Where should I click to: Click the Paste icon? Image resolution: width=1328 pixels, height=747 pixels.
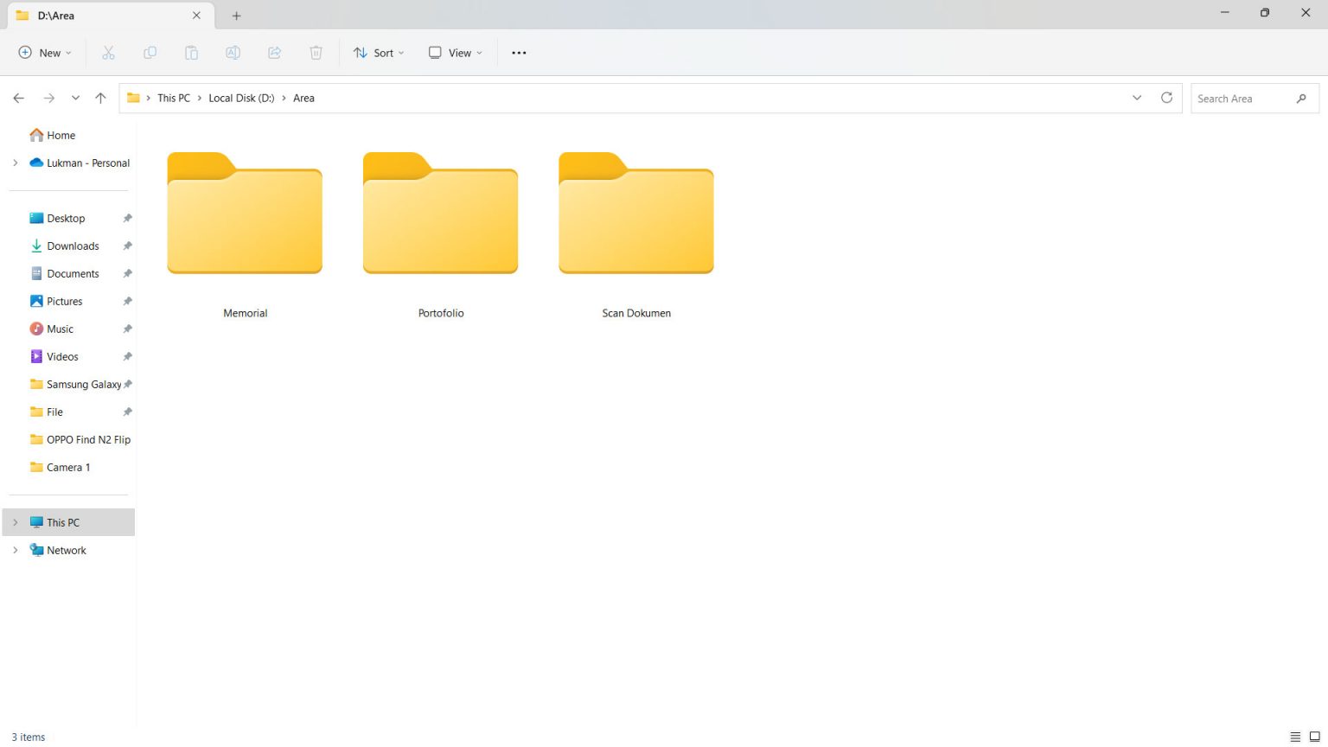pos(191,53)
